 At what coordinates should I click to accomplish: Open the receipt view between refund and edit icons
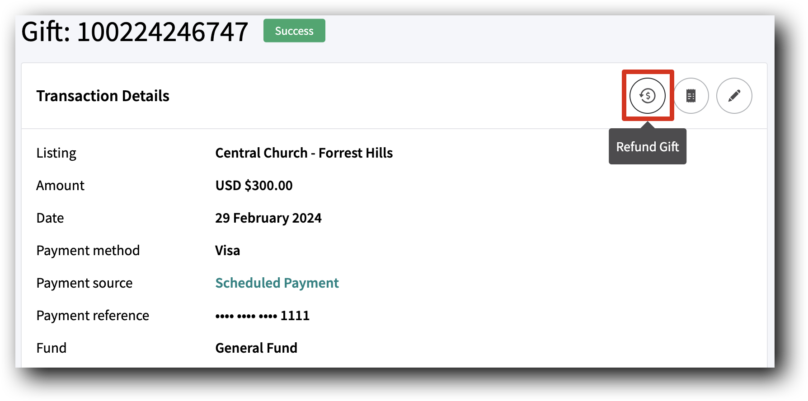(x=691, y=95)
